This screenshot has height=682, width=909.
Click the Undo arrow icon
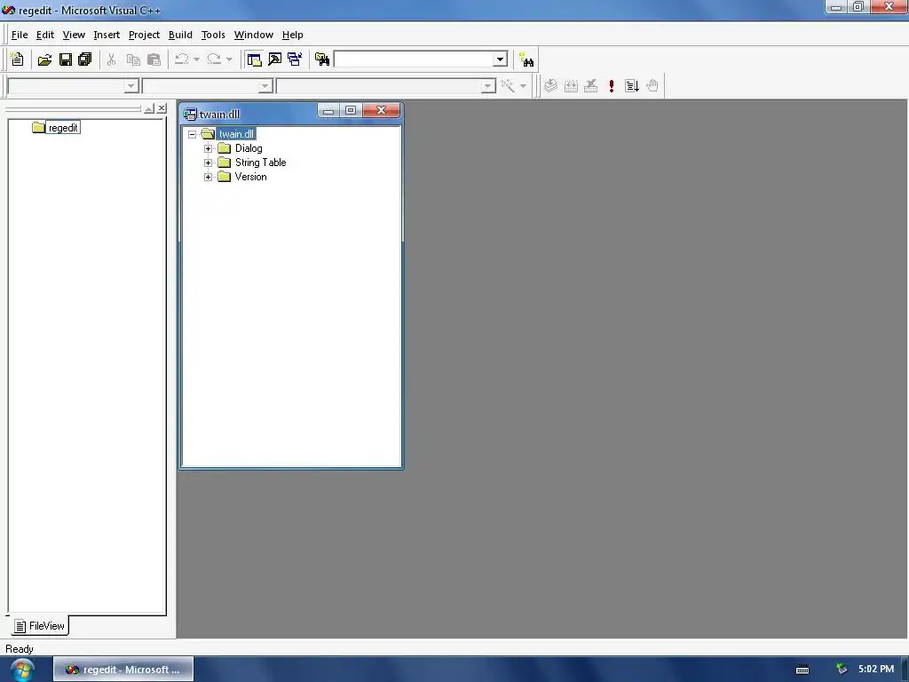(182, 59)
